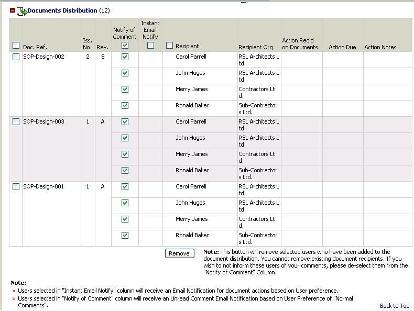The image size is (414, 311).
Task: Click Merry James in SOP-Design-003 rows
Action: [x=191, y=154]
